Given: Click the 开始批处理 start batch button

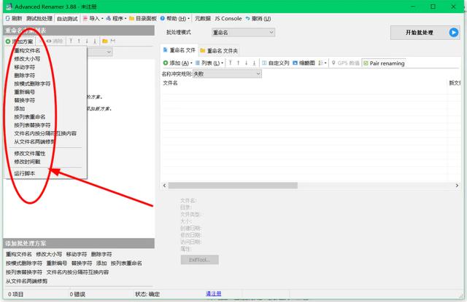Looking at the screenshot, I should pyautogui.click(x=425, y=32).
